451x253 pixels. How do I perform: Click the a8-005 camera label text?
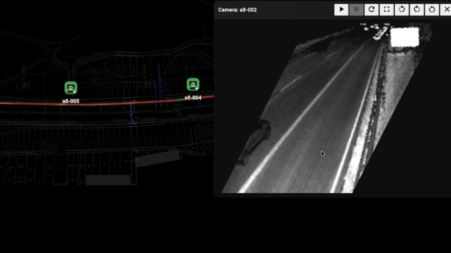coord(71,101)
